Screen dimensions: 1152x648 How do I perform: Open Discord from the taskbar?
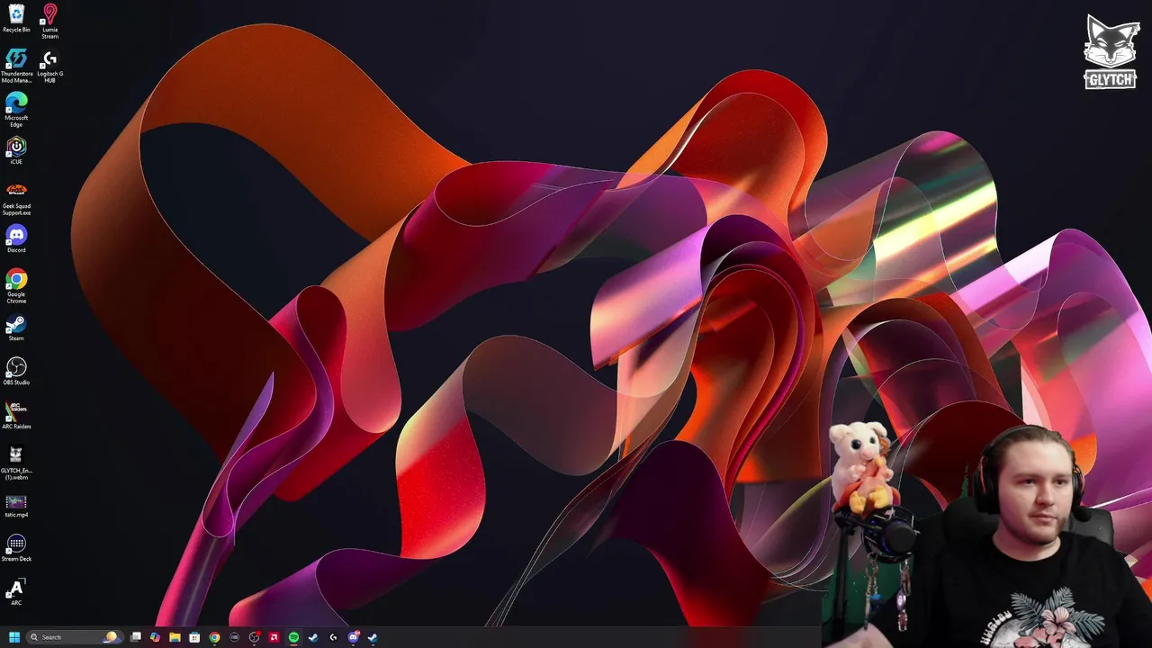pos(353,637)
